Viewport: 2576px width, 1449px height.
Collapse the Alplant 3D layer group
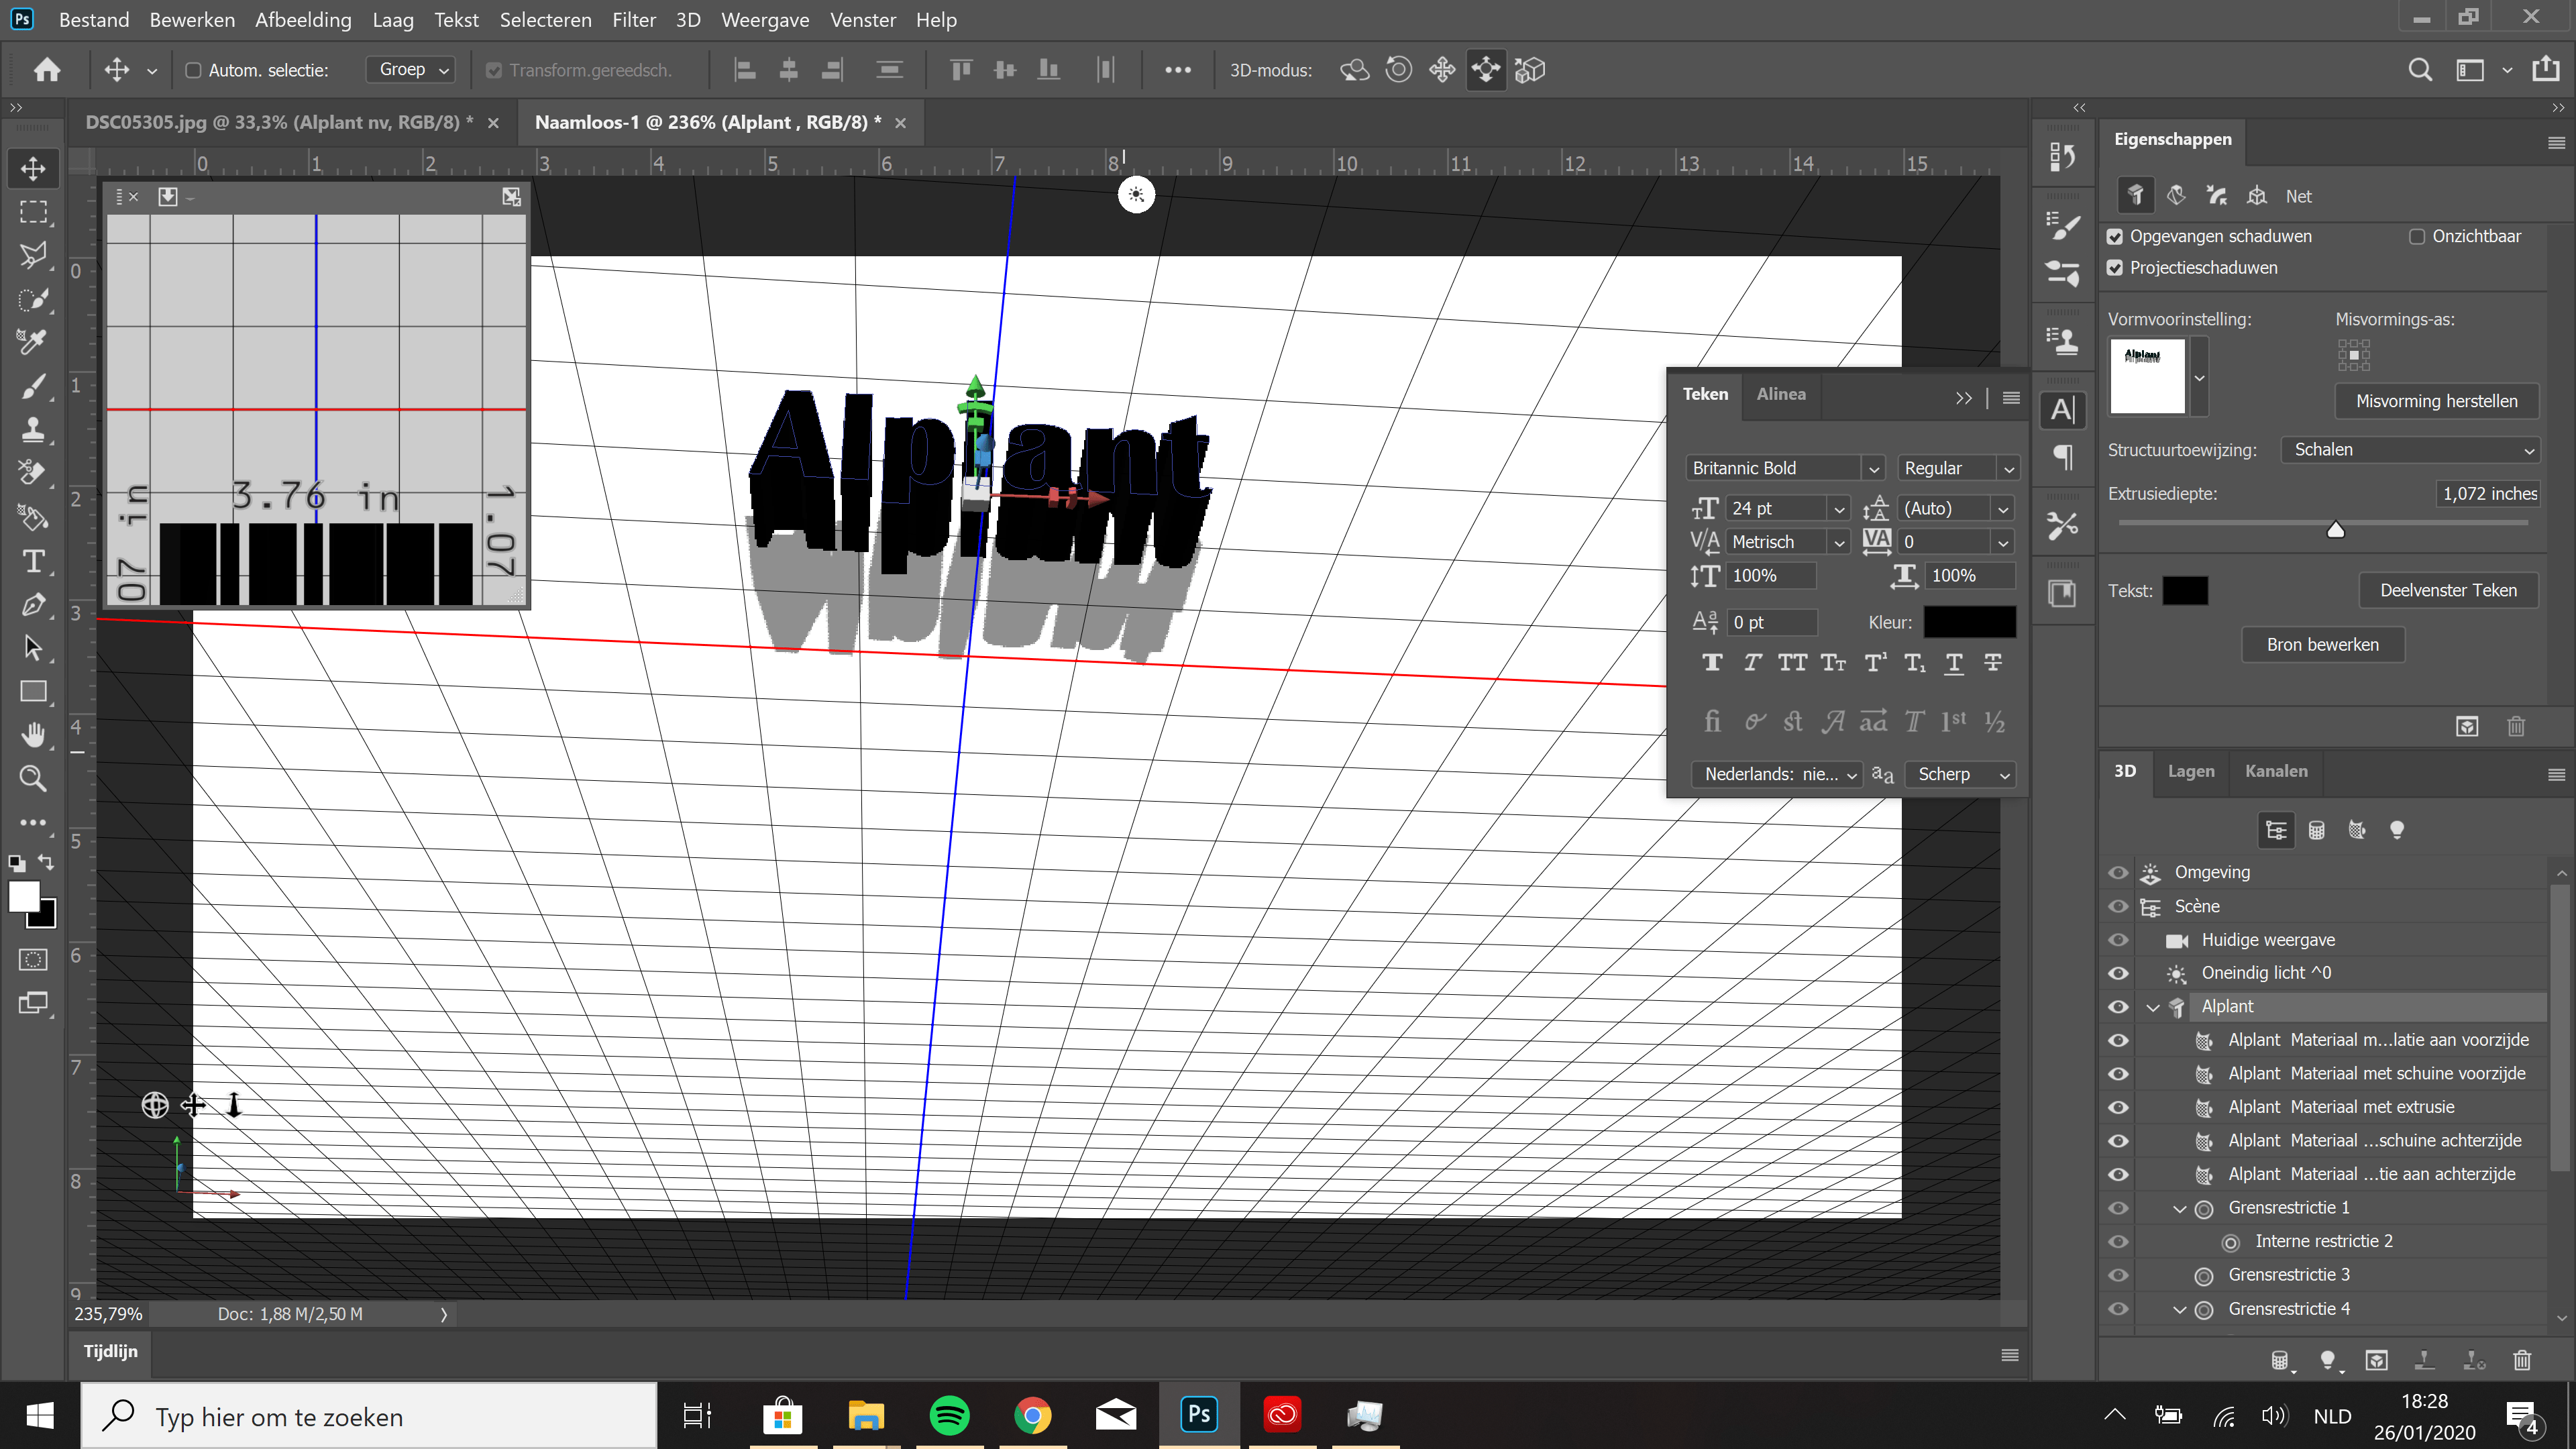[x=2153, y=1007]
